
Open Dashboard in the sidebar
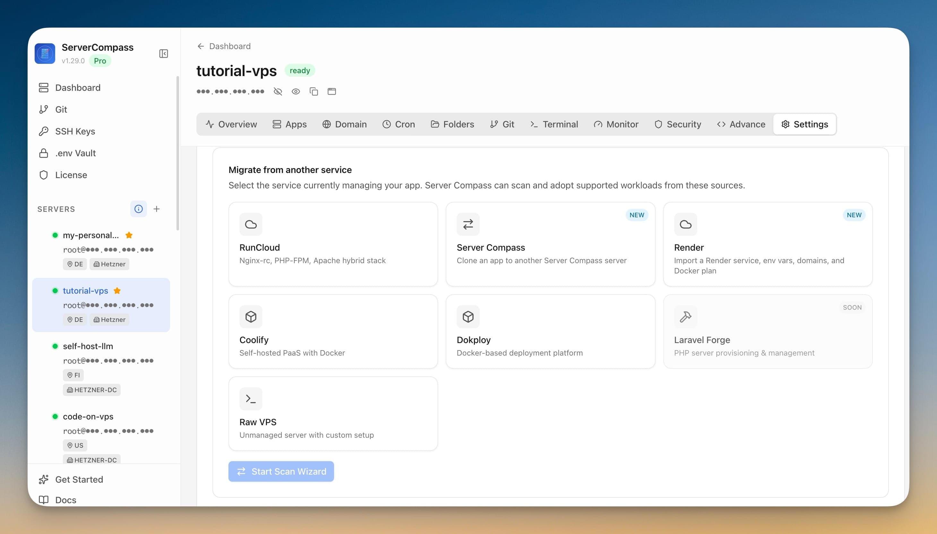point(69,88)
